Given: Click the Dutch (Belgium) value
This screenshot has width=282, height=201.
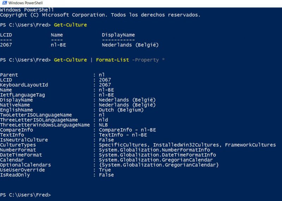Looking at the screenshot, I should pyautogui.click(x=121, y=110).
